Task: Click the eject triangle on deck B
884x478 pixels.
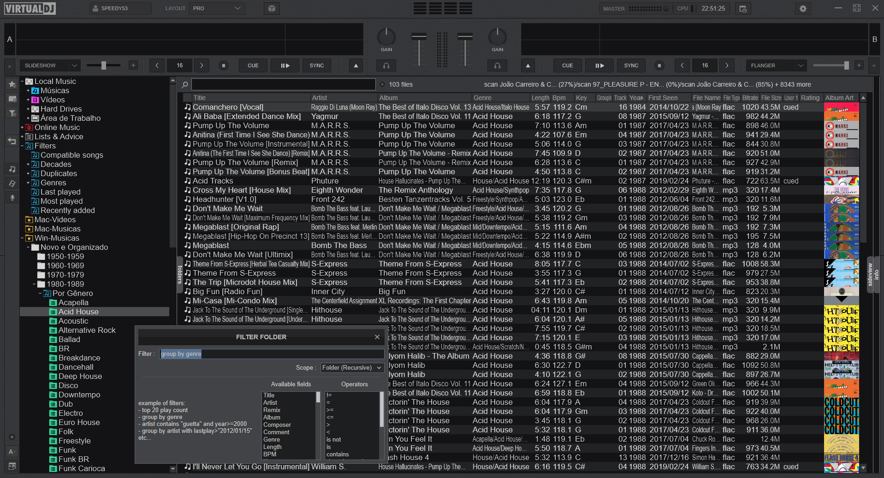Action: (x=528, y=65)
